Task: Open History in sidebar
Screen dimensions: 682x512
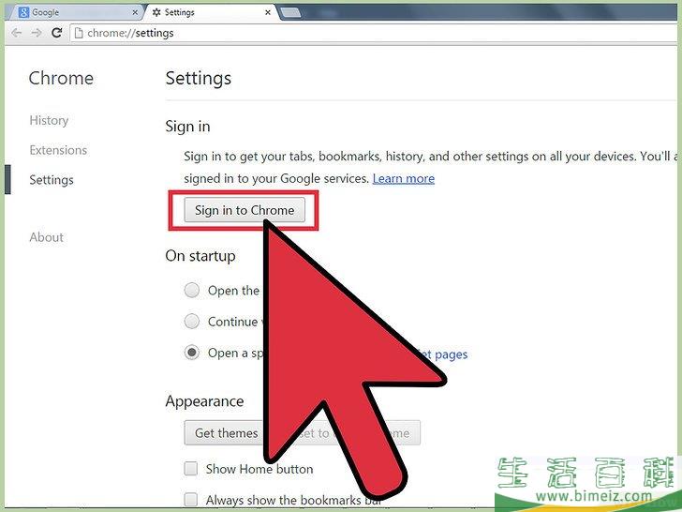Action: point(49,120)
